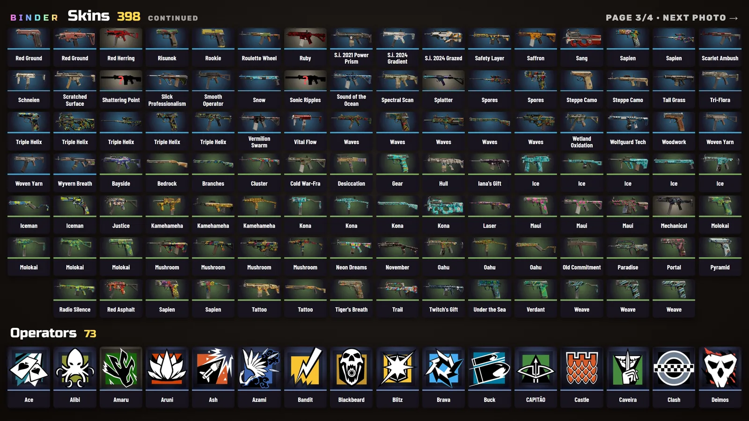The width and height of the screenshot is (749, 421).
Task: Click the BINDER logo text
Action: click(35, 18)
